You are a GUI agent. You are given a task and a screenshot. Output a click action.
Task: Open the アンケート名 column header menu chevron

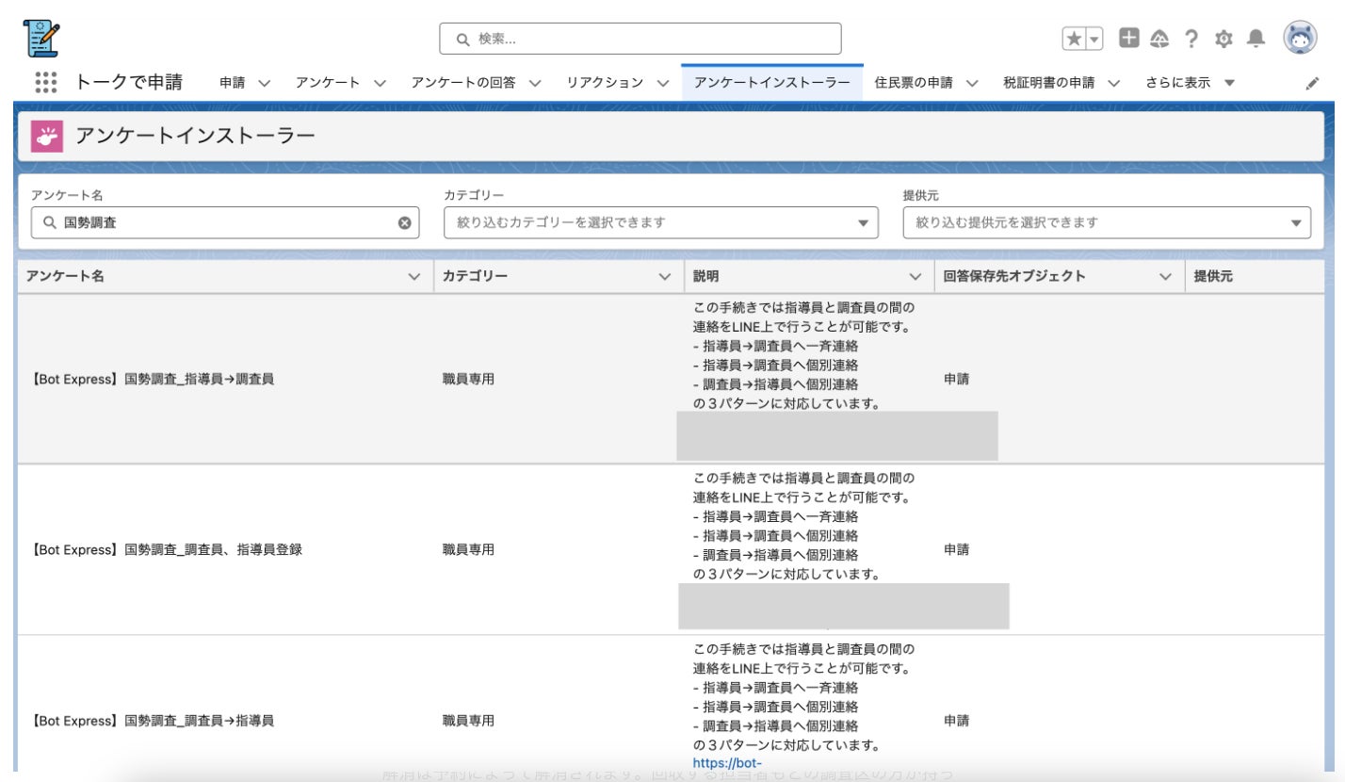pyautogui.click(x=413, y=277)
